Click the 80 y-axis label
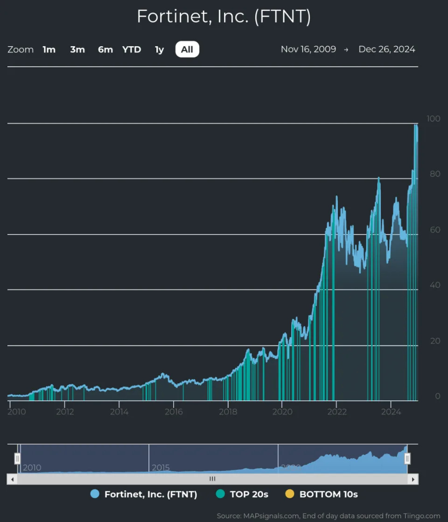The image size is (448, 522). pos(435,174)
